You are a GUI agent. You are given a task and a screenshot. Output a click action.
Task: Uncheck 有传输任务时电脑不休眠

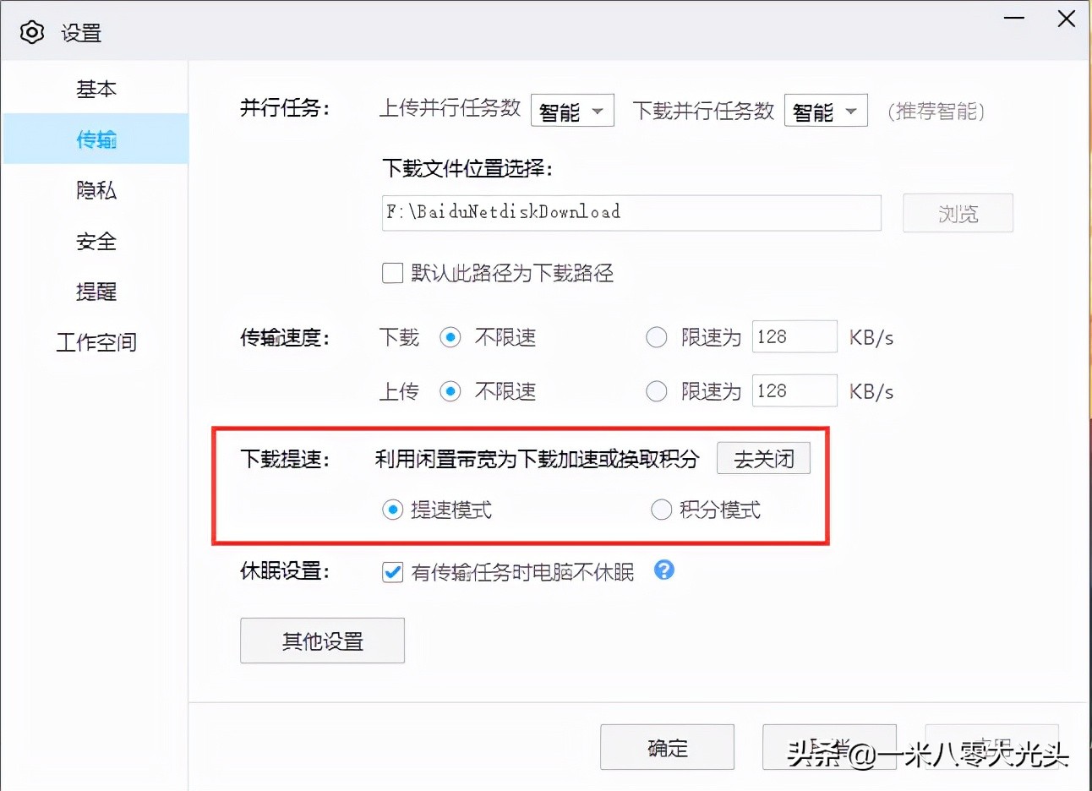coord(391,572)
